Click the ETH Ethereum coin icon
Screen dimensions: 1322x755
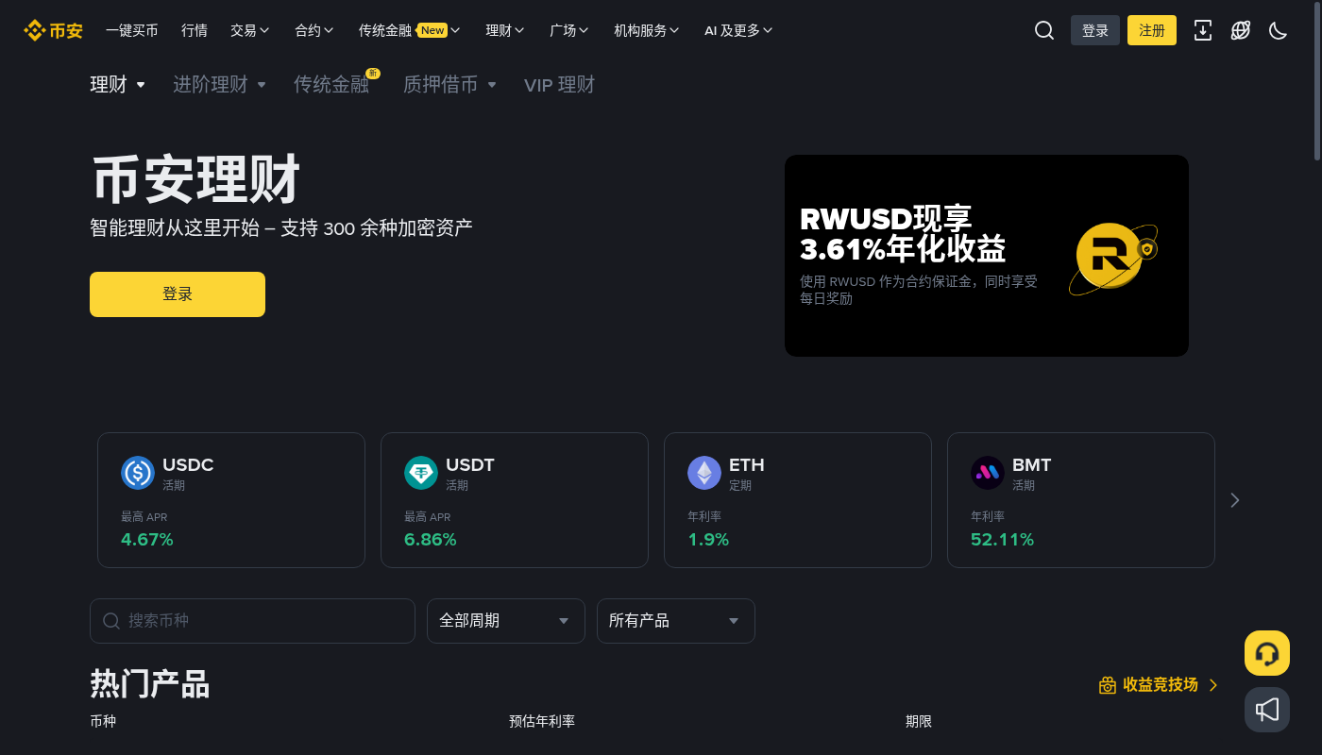704,473
